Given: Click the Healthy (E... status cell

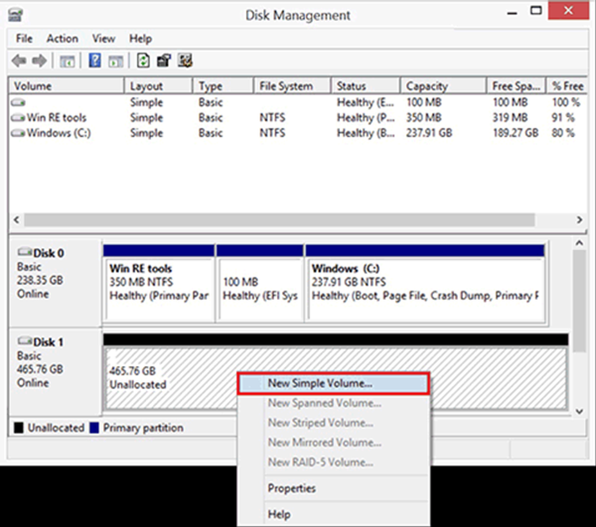Looking at the screenshot, I should [366, 102].
